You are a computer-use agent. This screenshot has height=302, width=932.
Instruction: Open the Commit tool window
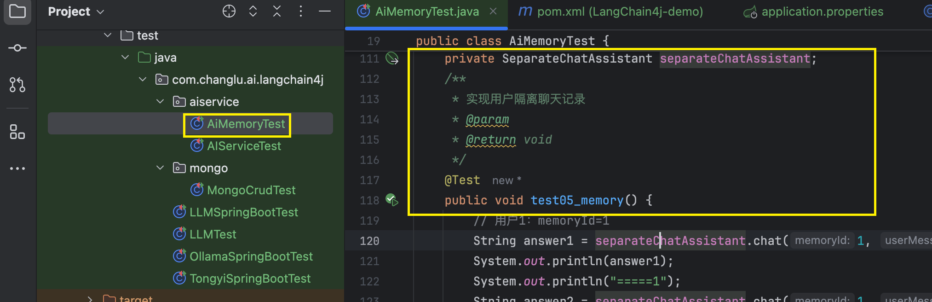pos(17,48)
